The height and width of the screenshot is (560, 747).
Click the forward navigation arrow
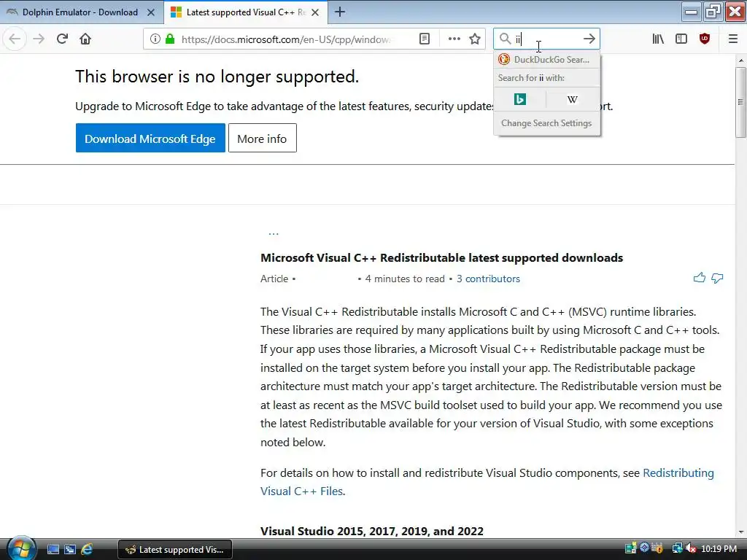(x=39, y=39)
